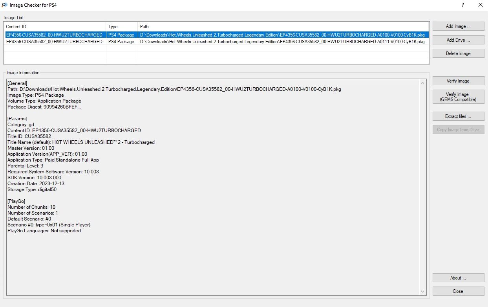Close the window using the title bar X

[480, 5]
